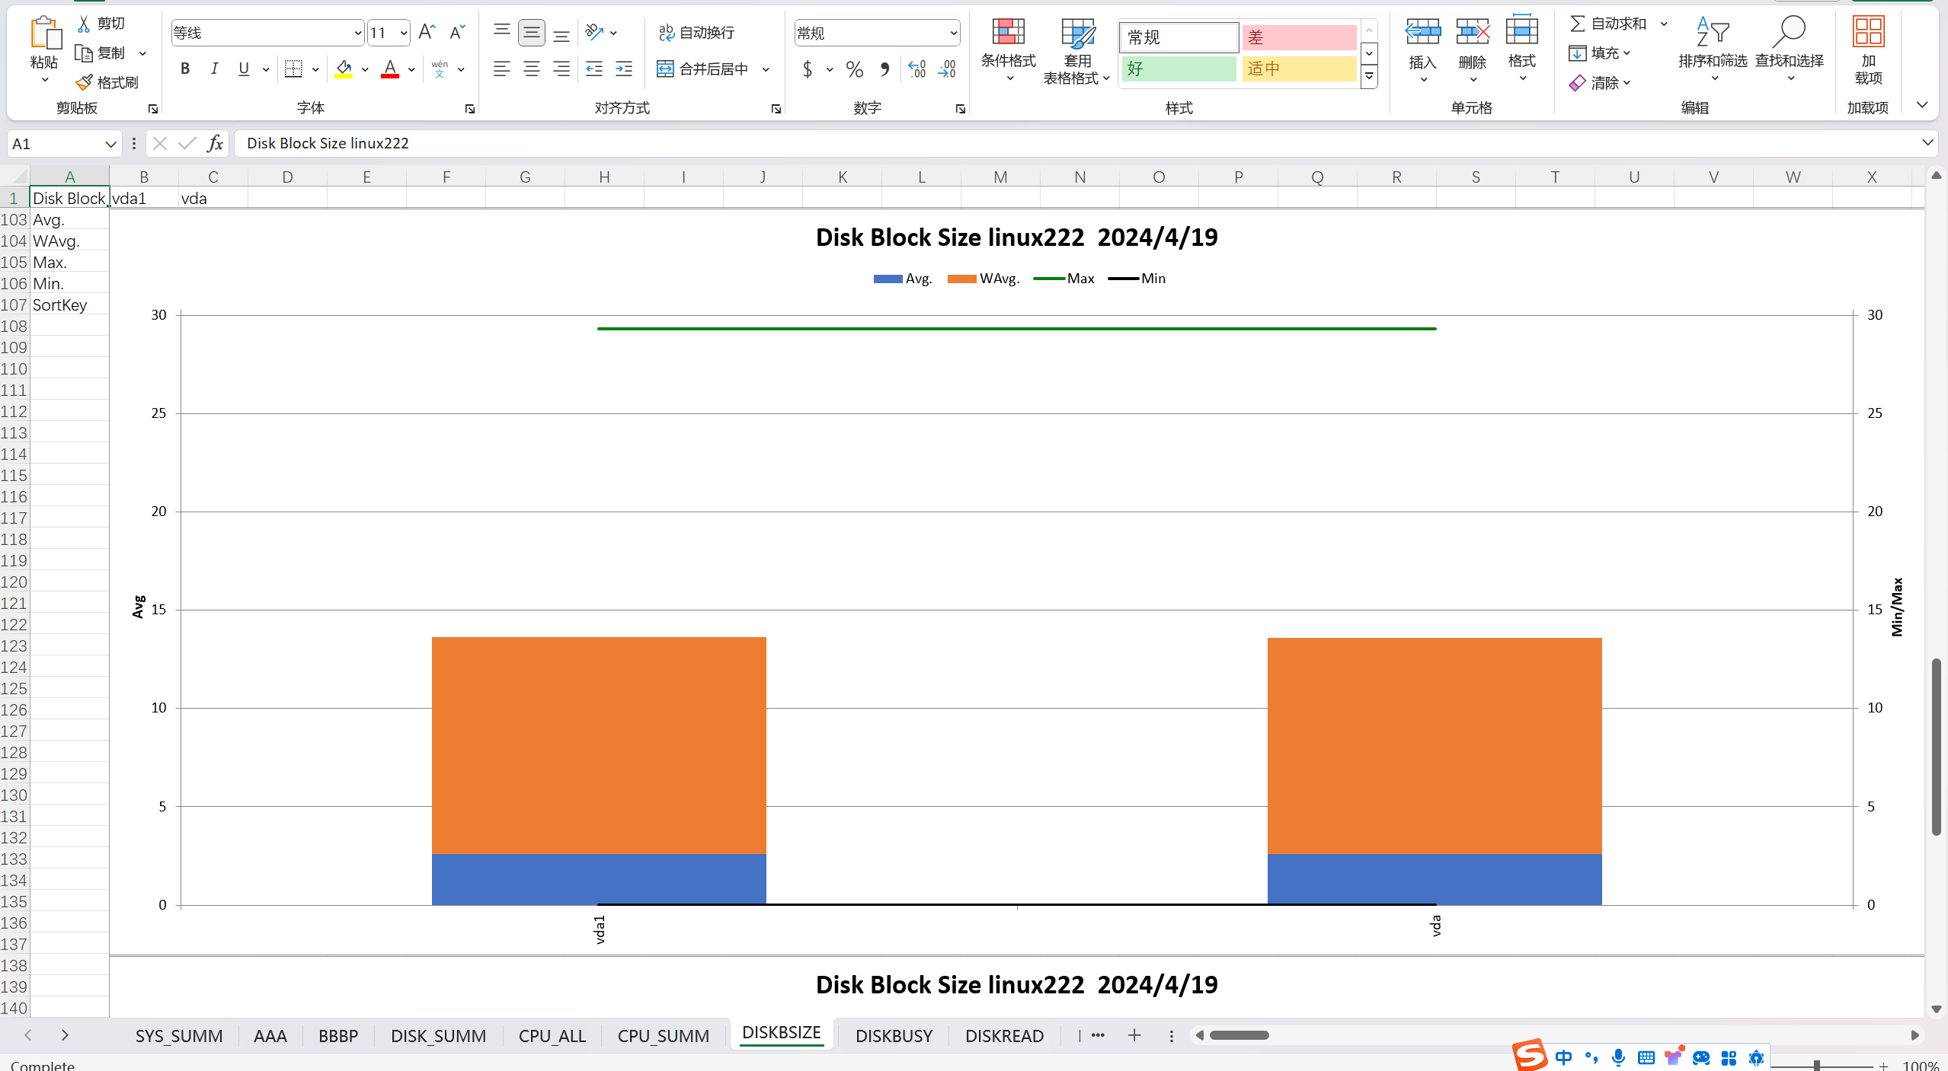Open the font name dropdown
Screen dimensions: 1948x1071
357,33
